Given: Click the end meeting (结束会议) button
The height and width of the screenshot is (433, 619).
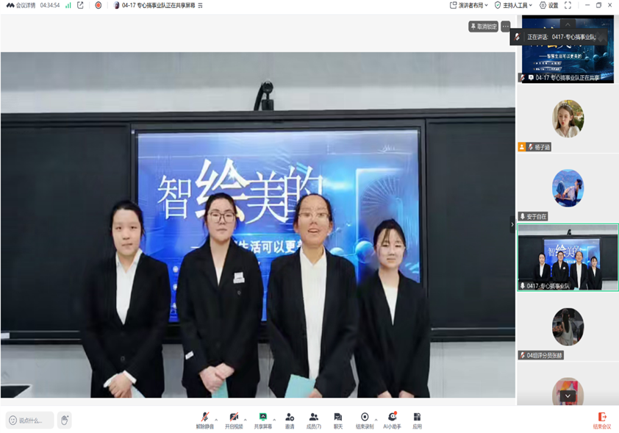Looking at the screenshot, I should coord(602,421).
